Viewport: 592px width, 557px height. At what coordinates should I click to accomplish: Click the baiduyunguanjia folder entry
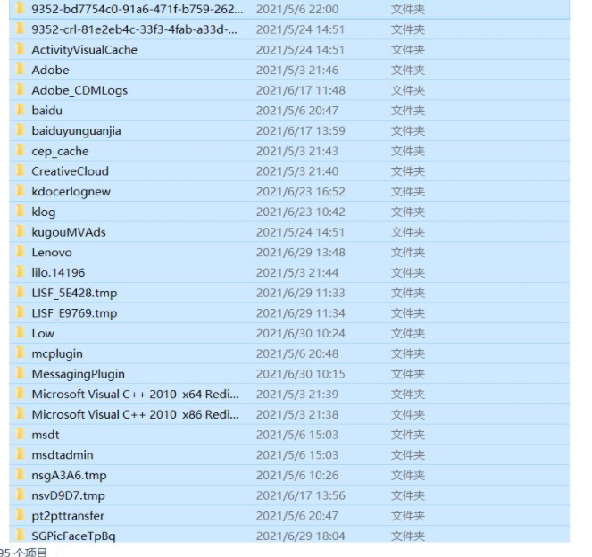coord(76,131)
